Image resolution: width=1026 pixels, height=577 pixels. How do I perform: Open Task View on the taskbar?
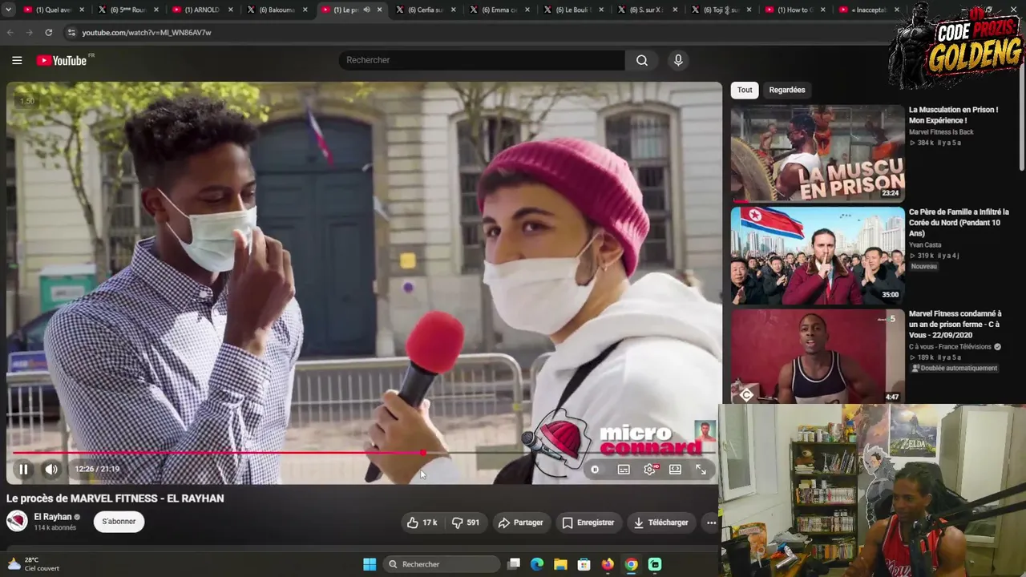pyautogui.click(x=515, y=564)
